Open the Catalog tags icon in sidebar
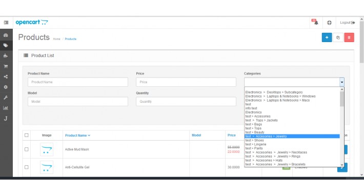This screenshot has width=364, height=195. click(x=6, y=45)
